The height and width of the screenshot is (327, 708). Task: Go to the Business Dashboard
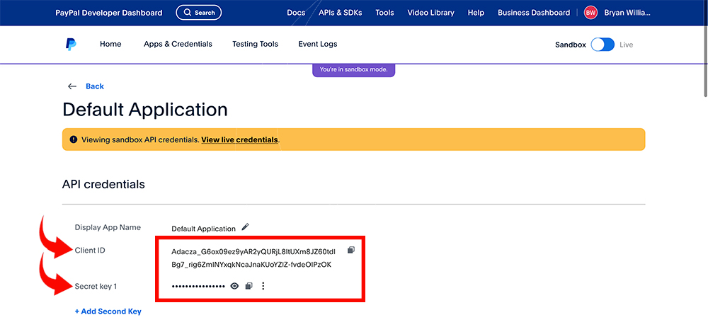point(534,13)
